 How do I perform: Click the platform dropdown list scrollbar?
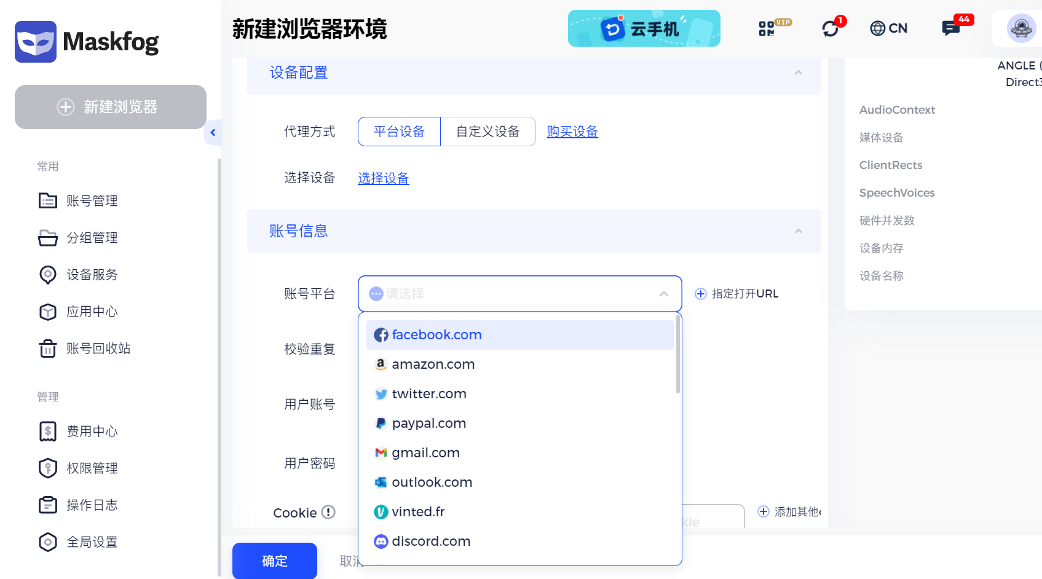678,354
